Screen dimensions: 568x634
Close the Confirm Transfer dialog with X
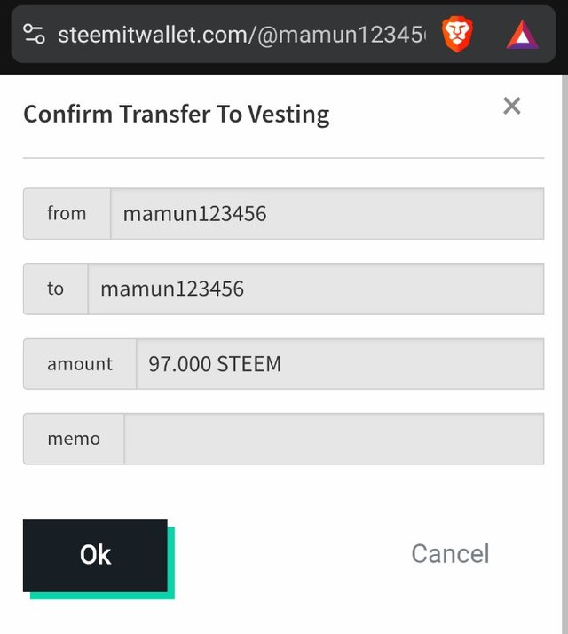pos(511,107)
